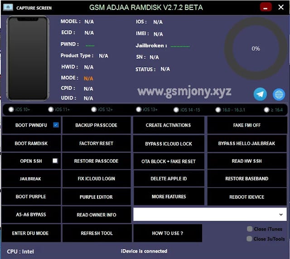290x259 pixels.
Task: Click the RESTORE PASSCODE button
Action: click(x=97, y=161)
